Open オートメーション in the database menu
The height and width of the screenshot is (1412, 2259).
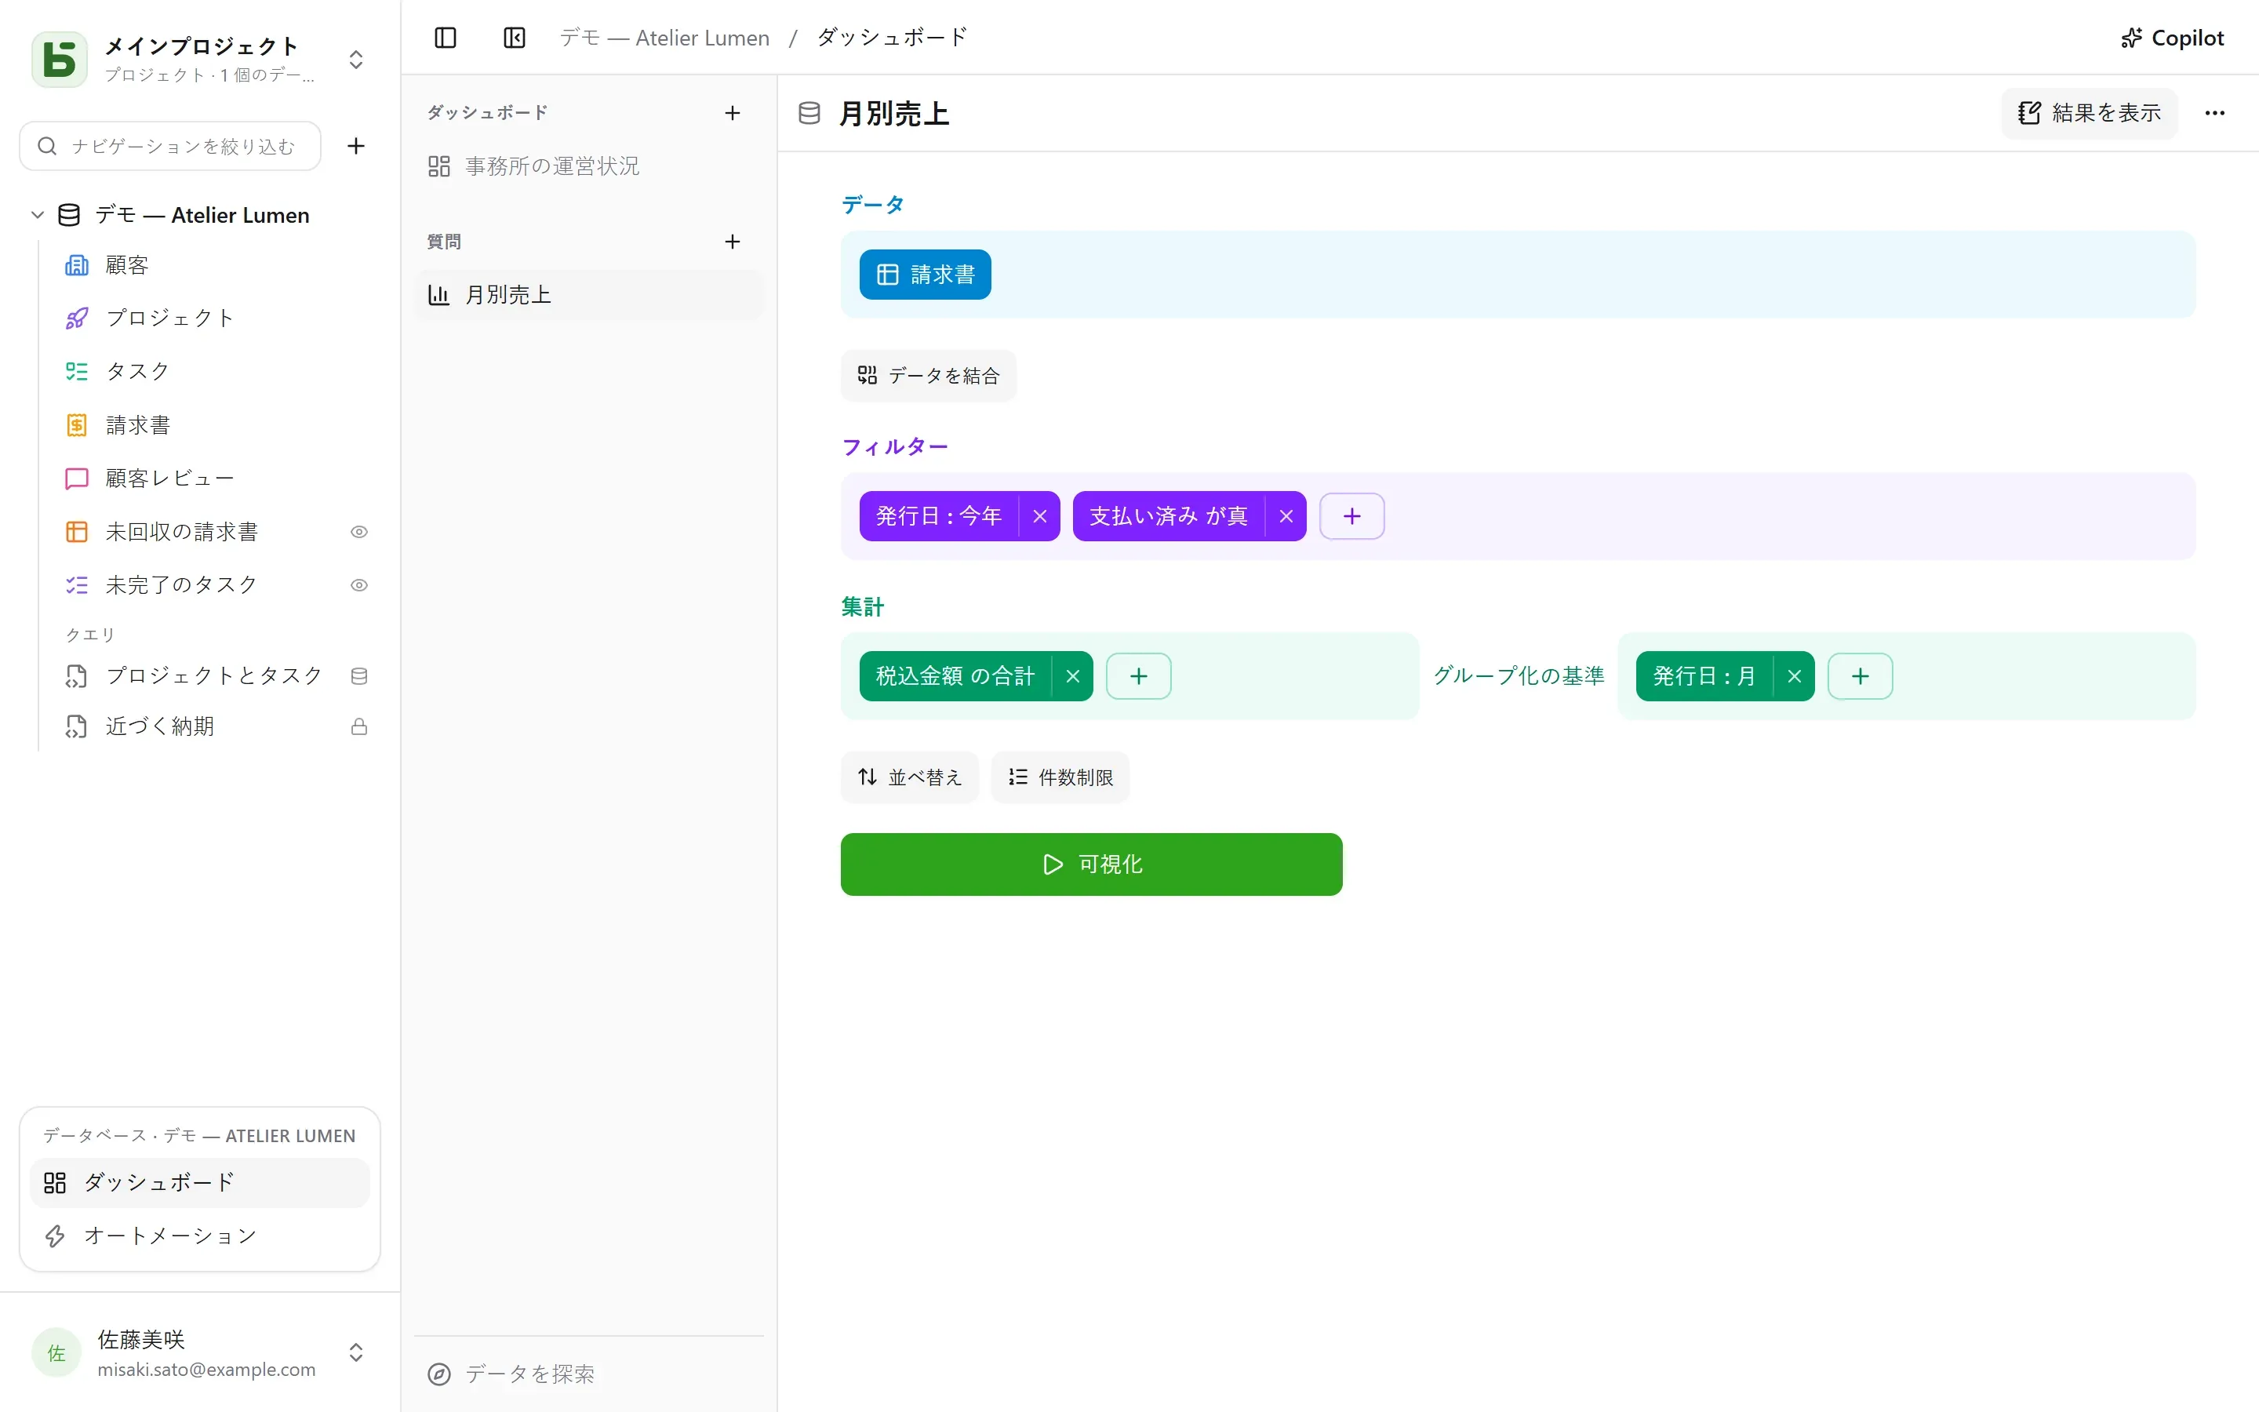pyautogui.click(x=200, y=1236)
